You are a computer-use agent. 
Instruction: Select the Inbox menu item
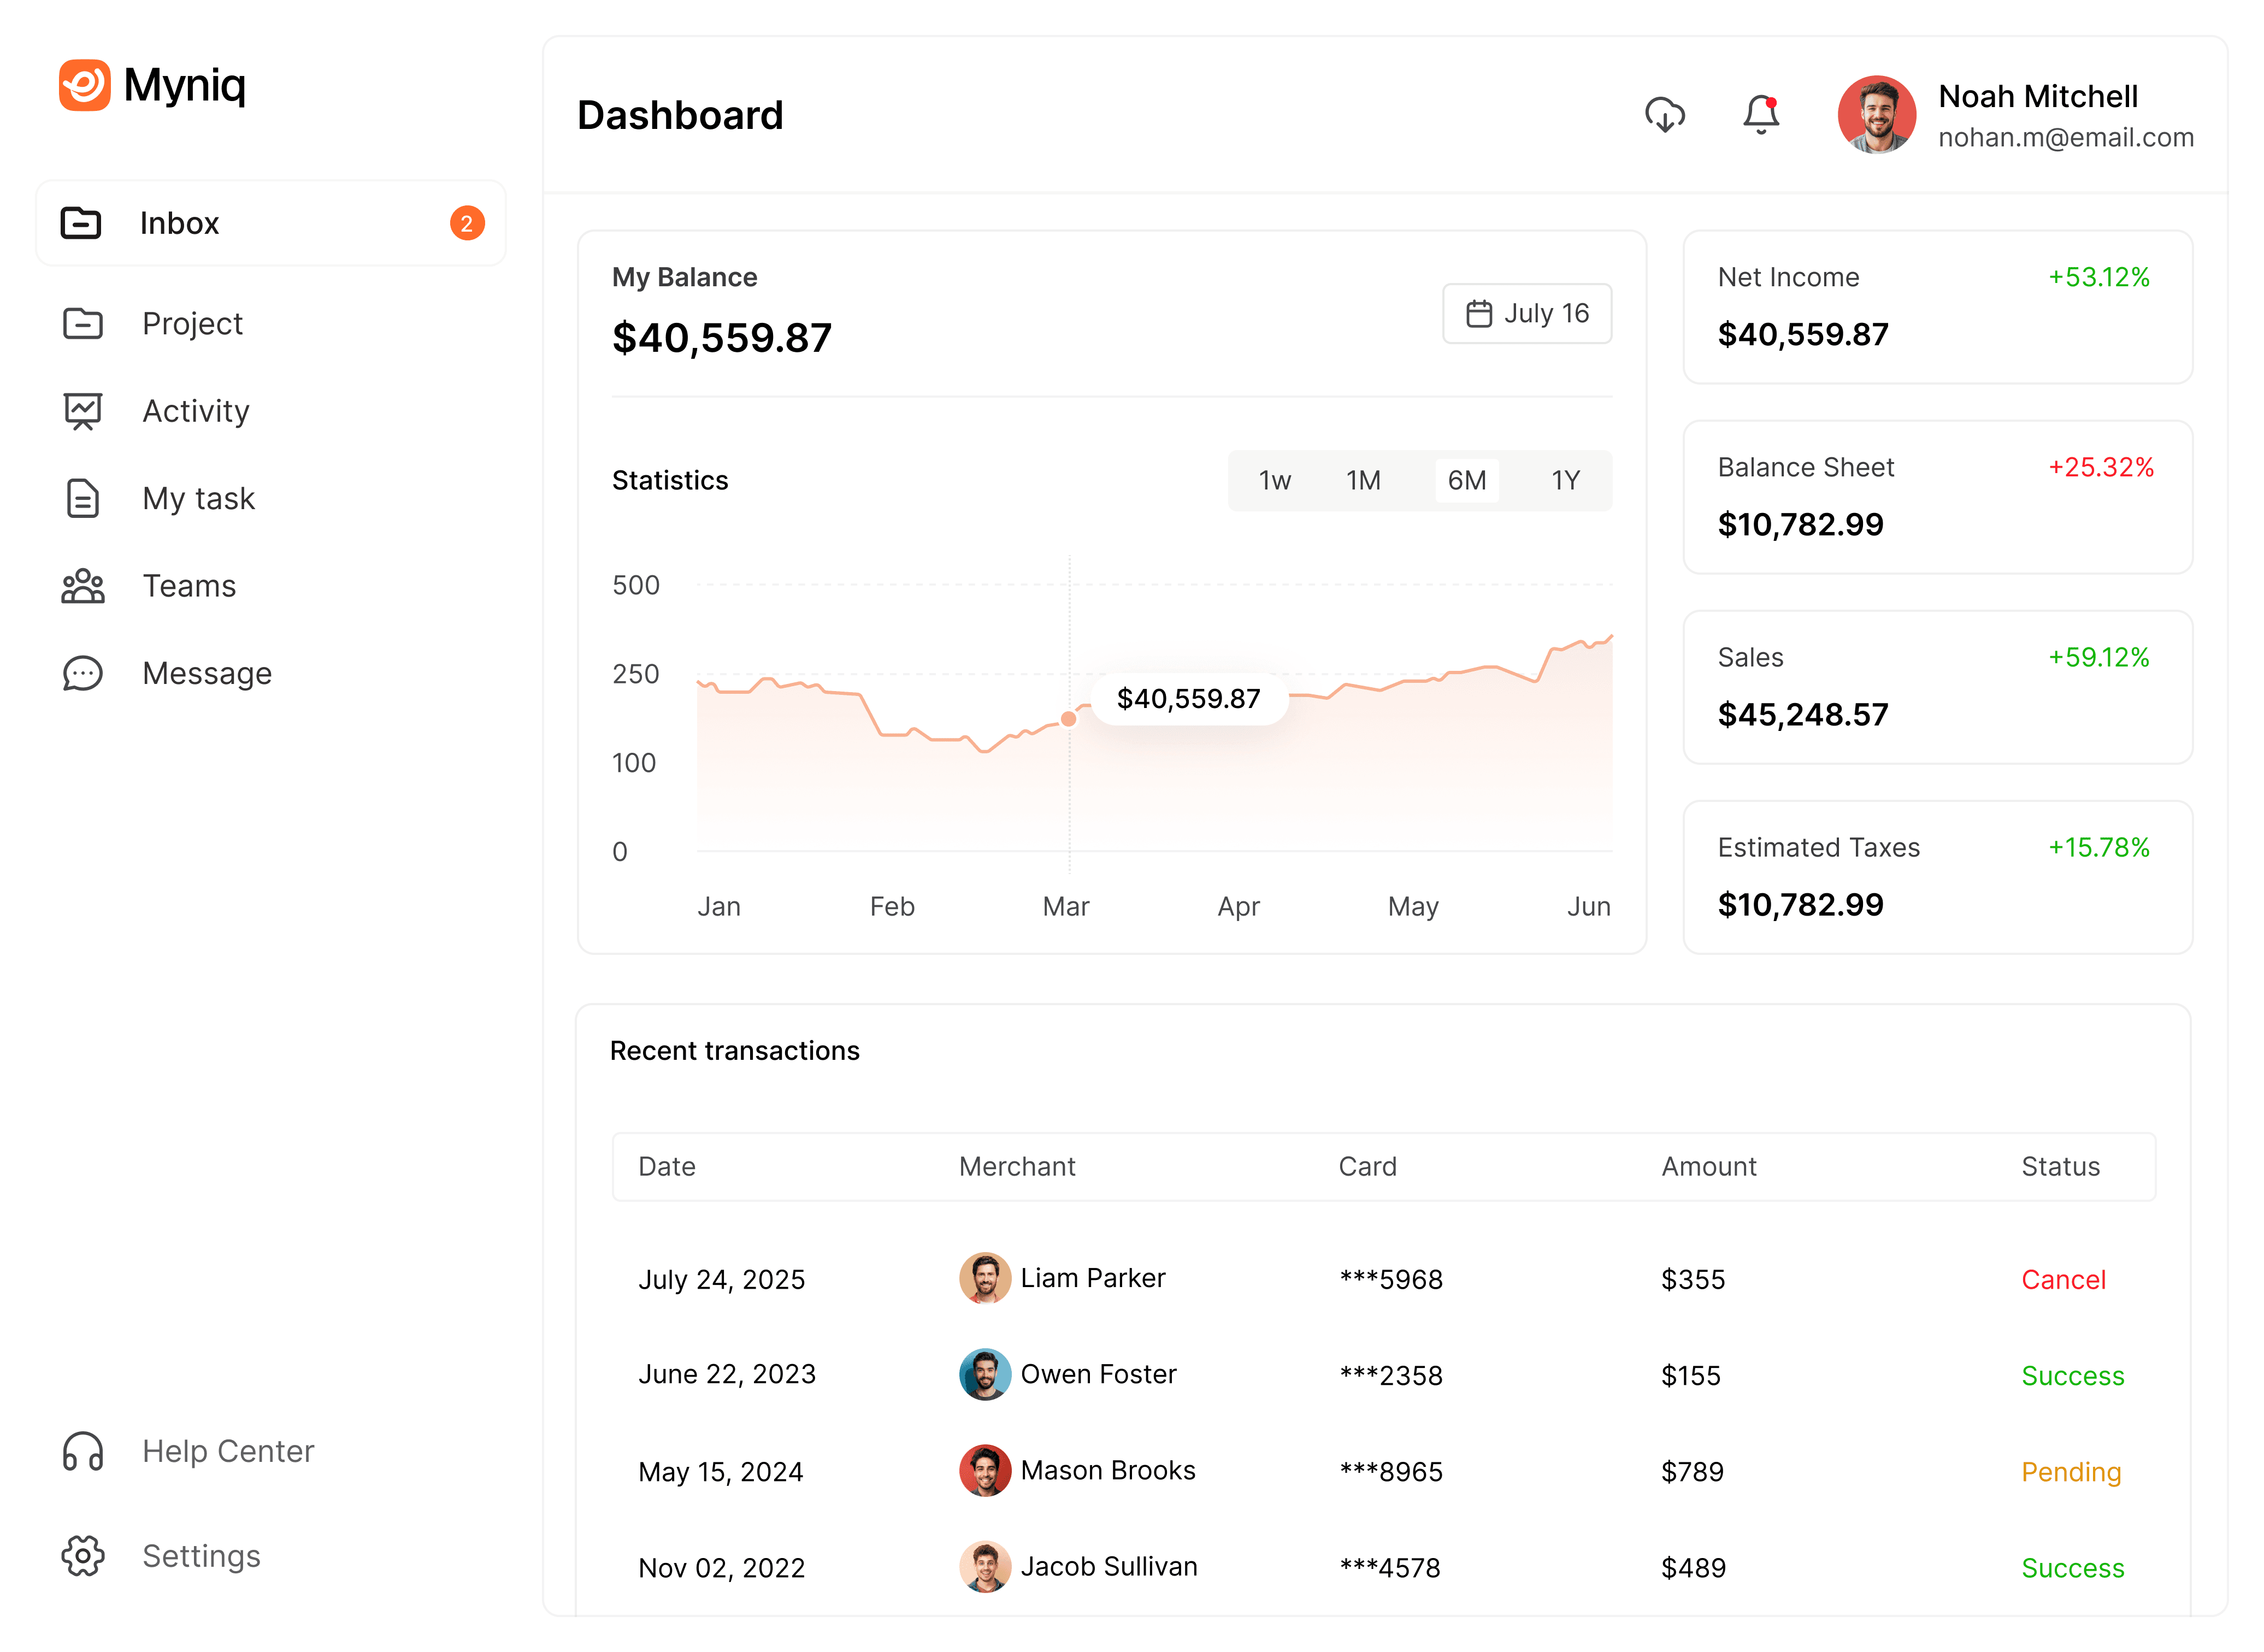[x=270, y=223]
